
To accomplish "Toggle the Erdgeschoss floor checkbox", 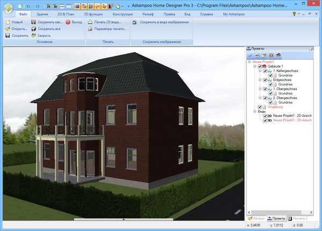I will (x=265, y=80).
